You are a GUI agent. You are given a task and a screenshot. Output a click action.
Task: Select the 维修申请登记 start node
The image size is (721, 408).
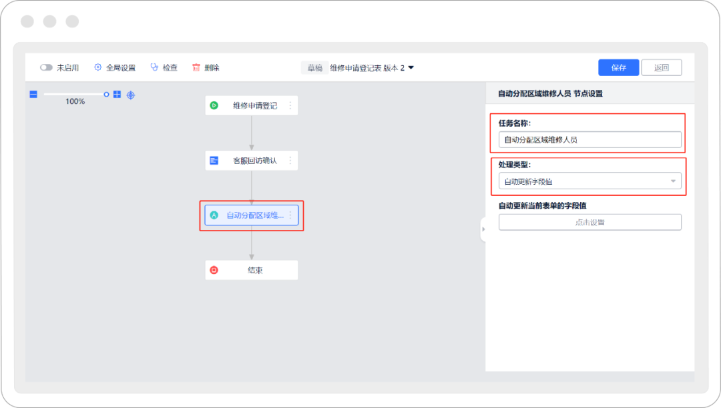251,105
